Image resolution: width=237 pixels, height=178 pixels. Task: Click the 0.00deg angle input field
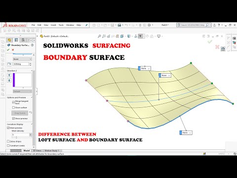[21, 64]
